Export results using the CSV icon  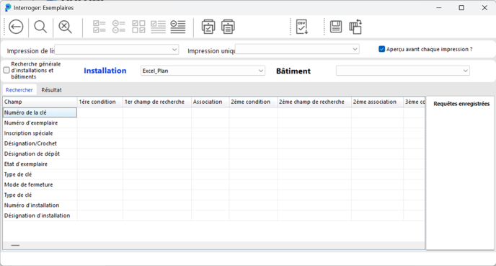point(302,27)
